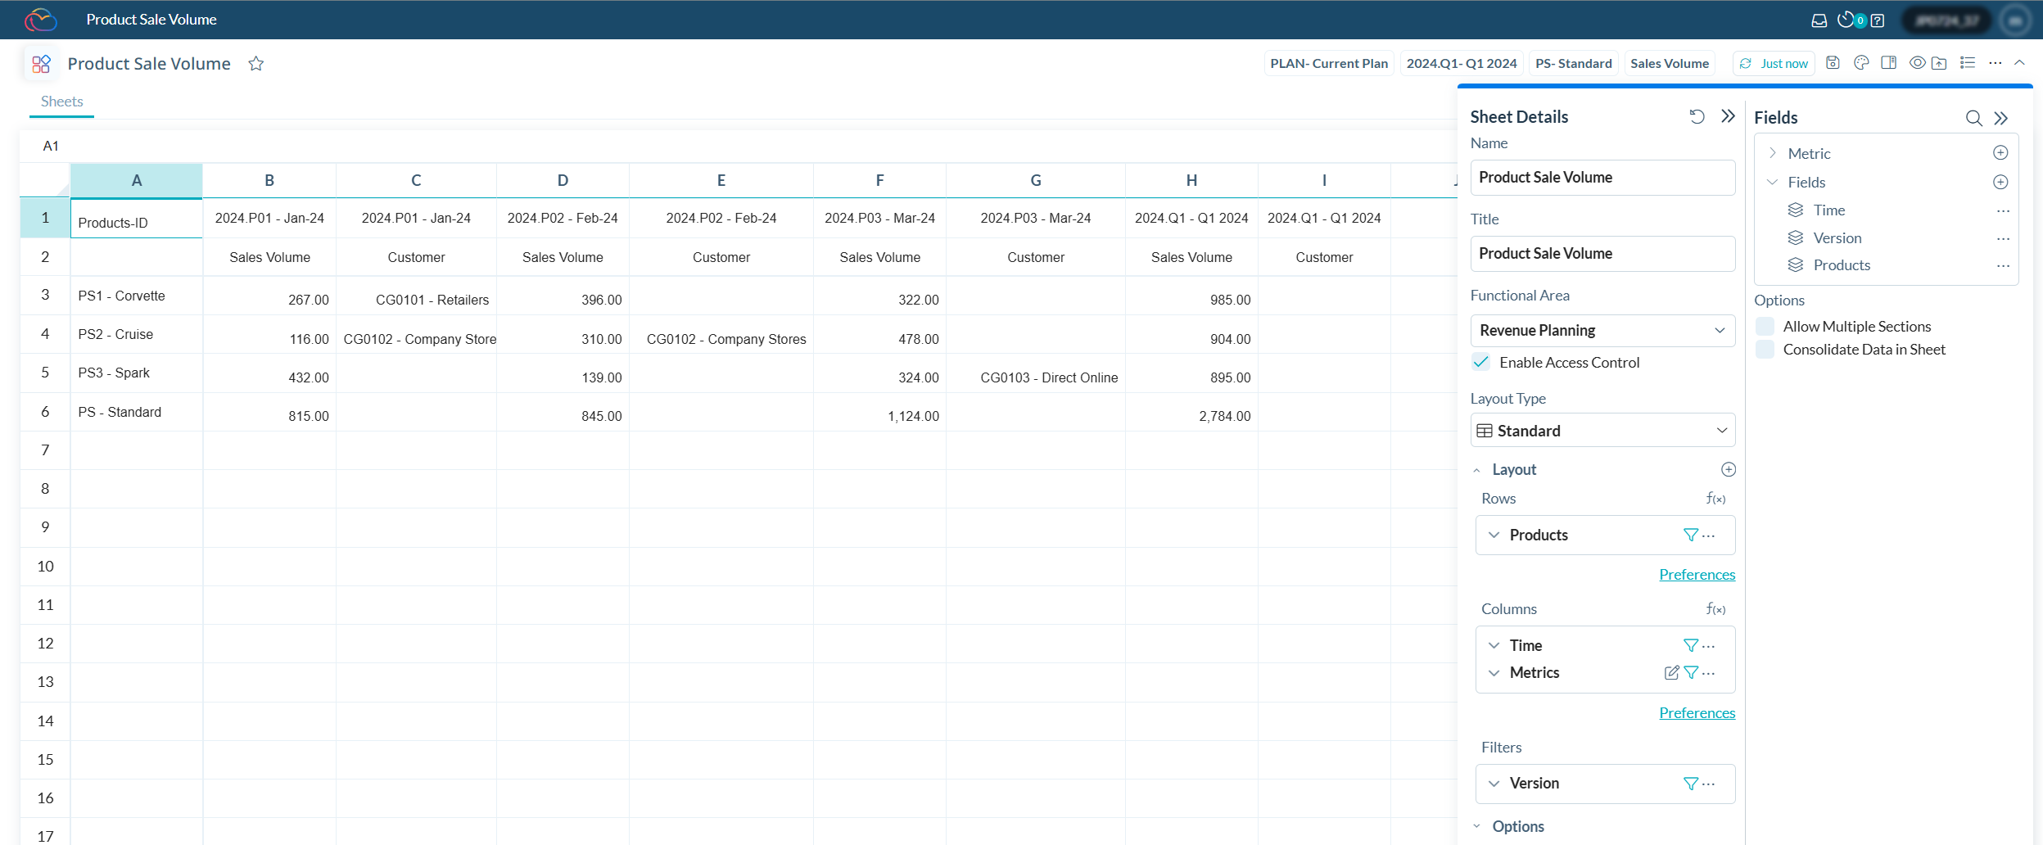Save the sheet using the save icon
This screenshot has width=2043, height=845.
(x=1832, y=62)
